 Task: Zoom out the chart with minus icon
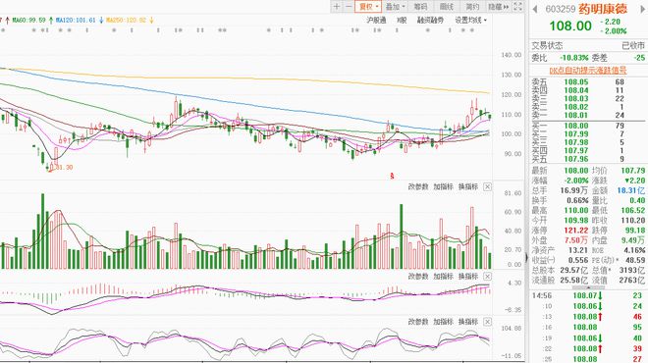[349, 6]
